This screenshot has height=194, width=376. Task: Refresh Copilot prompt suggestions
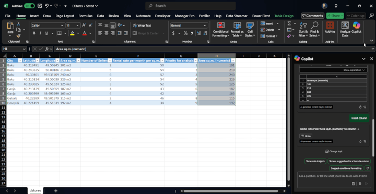(368, 168)
